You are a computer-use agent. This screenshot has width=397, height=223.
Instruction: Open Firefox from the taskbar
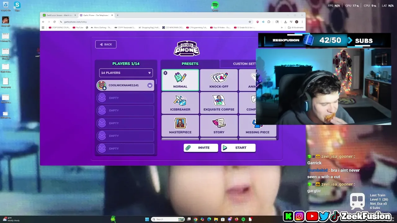coord(236,219)
